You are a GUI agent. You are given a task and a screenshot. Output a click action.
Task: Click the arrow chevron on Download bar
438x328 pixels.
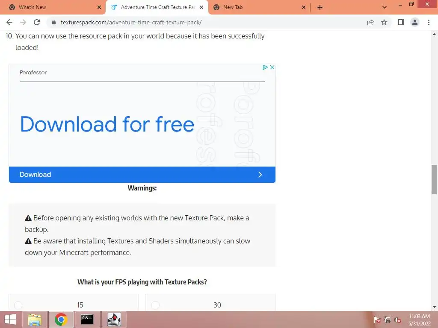pos(260,175)
